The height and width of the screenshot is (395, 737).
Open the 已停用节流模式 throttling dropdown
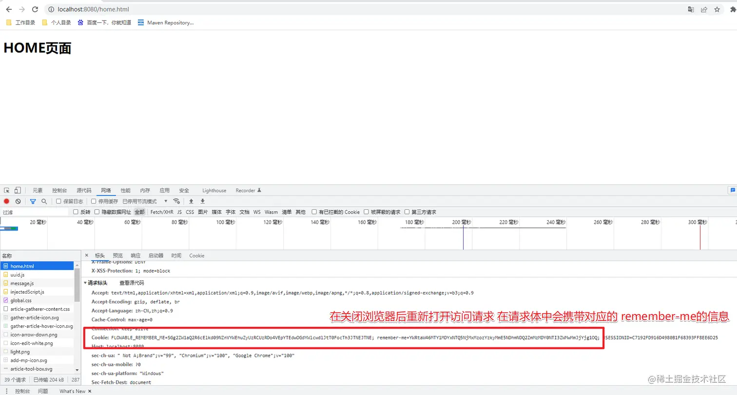(x=145, y=201)
